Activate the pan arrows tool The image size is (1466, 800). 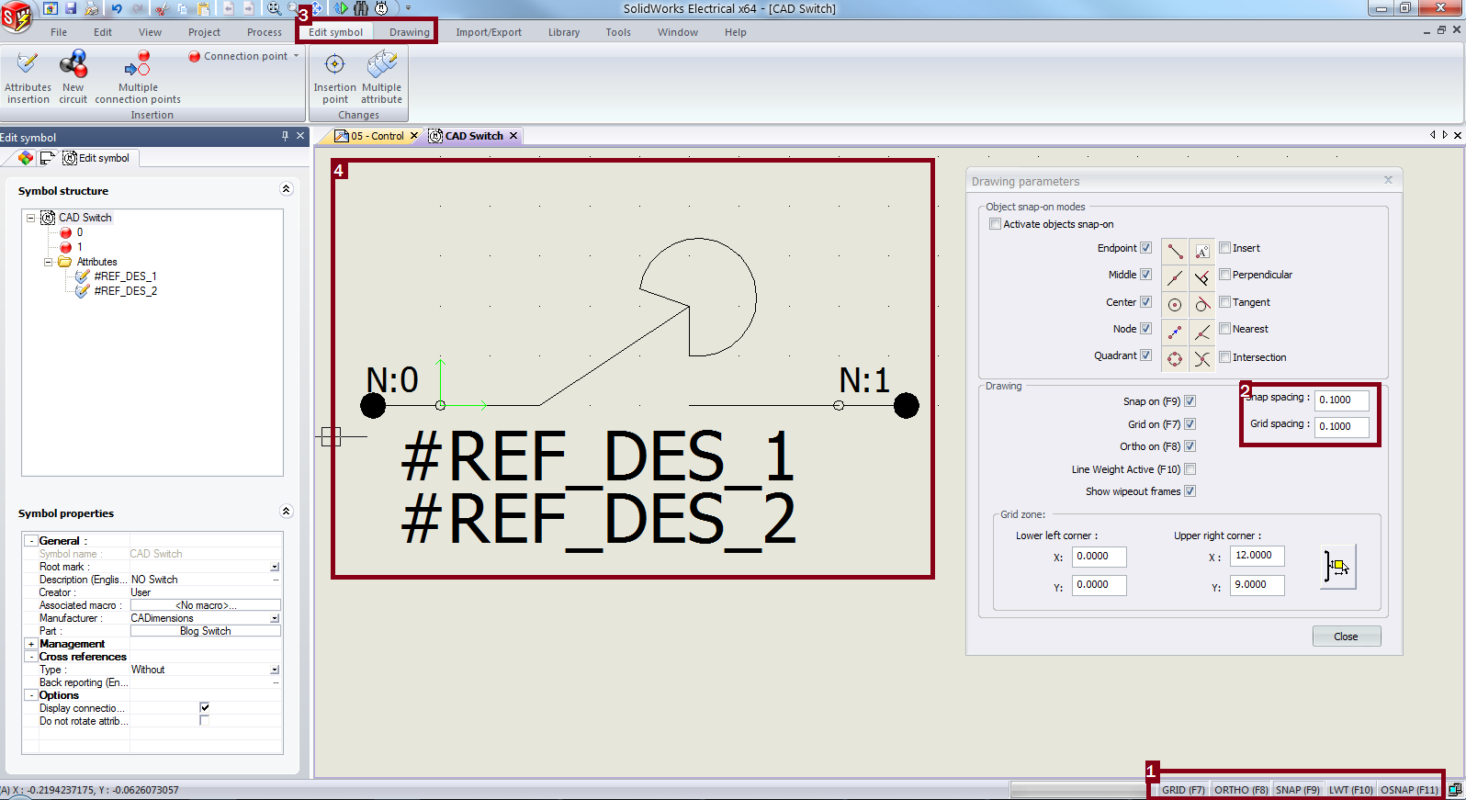click(x=317, y=8)
